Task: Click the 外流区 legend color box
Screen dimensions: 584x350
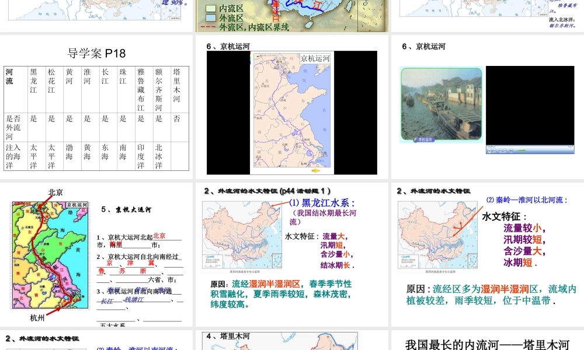Action: click(x=210, y=17)
